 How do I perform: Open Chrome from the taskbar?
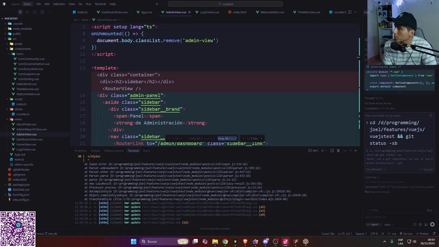pos(225,242)
